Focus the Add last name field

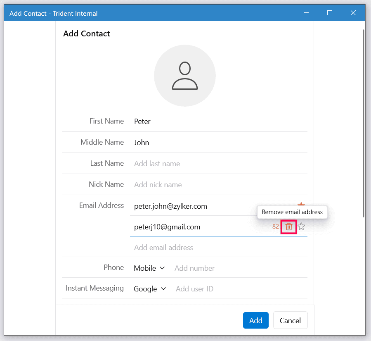[218, 164]
